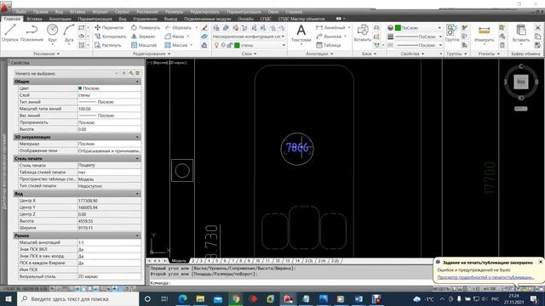Viewport: 545px width, 306px height.
Task: Choose the Повернуть (Rotate) tool
Action: click(x=146, y=27)
